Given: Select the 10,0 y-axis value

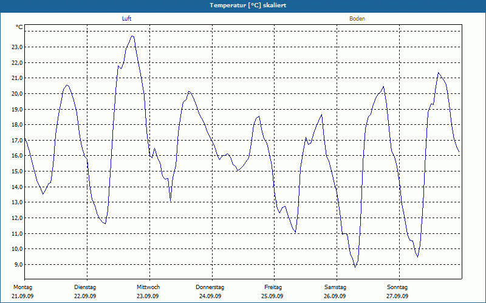Looking at the screenshot, I should point(17,249).
